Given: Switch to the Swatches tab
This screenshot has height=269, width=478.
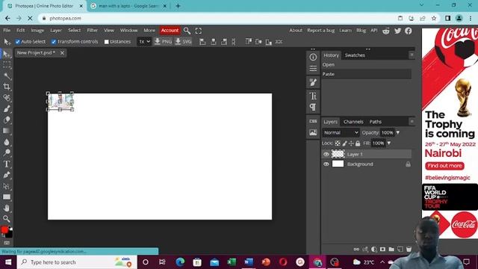Looking at the screenshot, I should point(355,55).
